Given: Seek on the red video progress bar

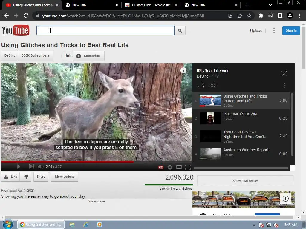Looking at the screenshot, I should tap(97, 162).
